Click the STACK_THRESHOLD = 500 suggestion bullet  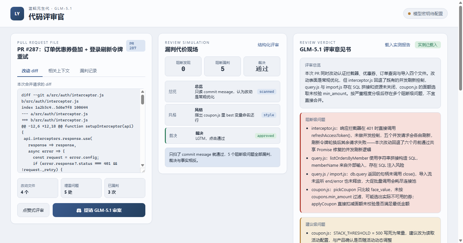point(373,237)
